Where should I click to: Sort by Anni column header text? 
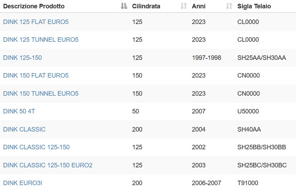pos(199,6)
